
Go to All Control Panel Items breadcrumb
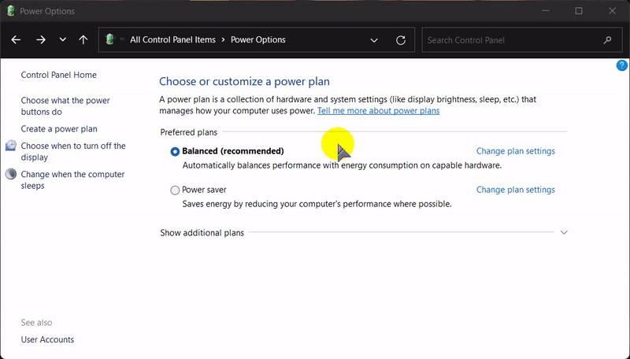(172, 40)
